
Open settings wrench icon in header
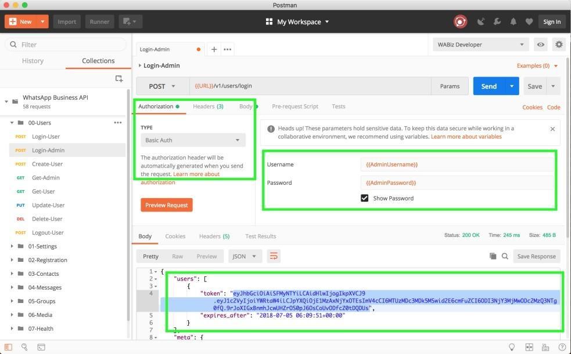497,22
